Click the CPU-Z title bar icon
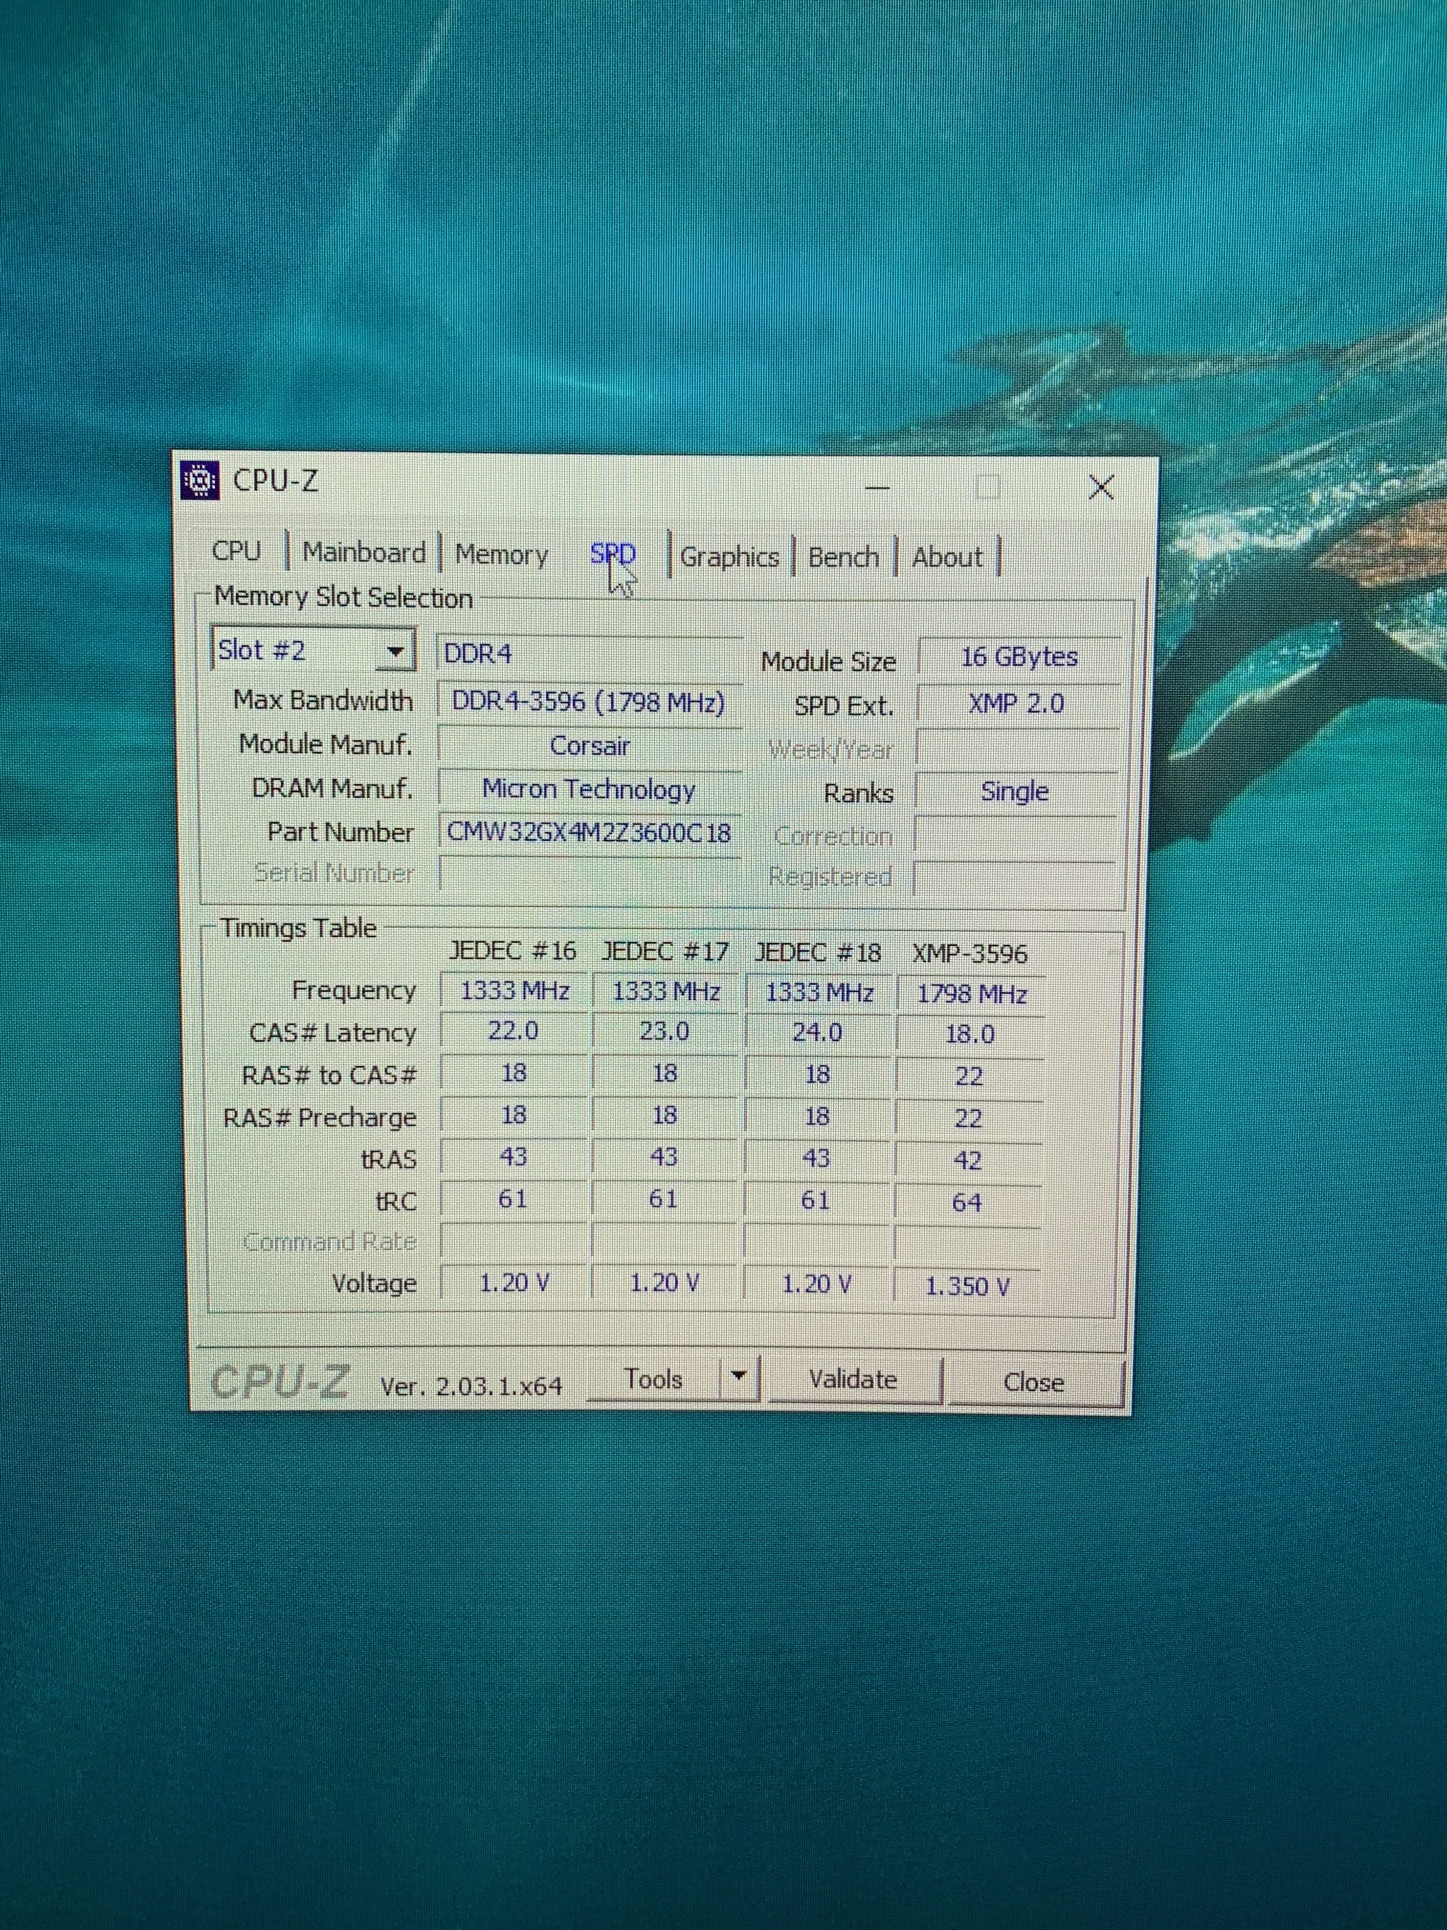The width and height of the screenshot is (1447, 1930). [x=200, y=481]
